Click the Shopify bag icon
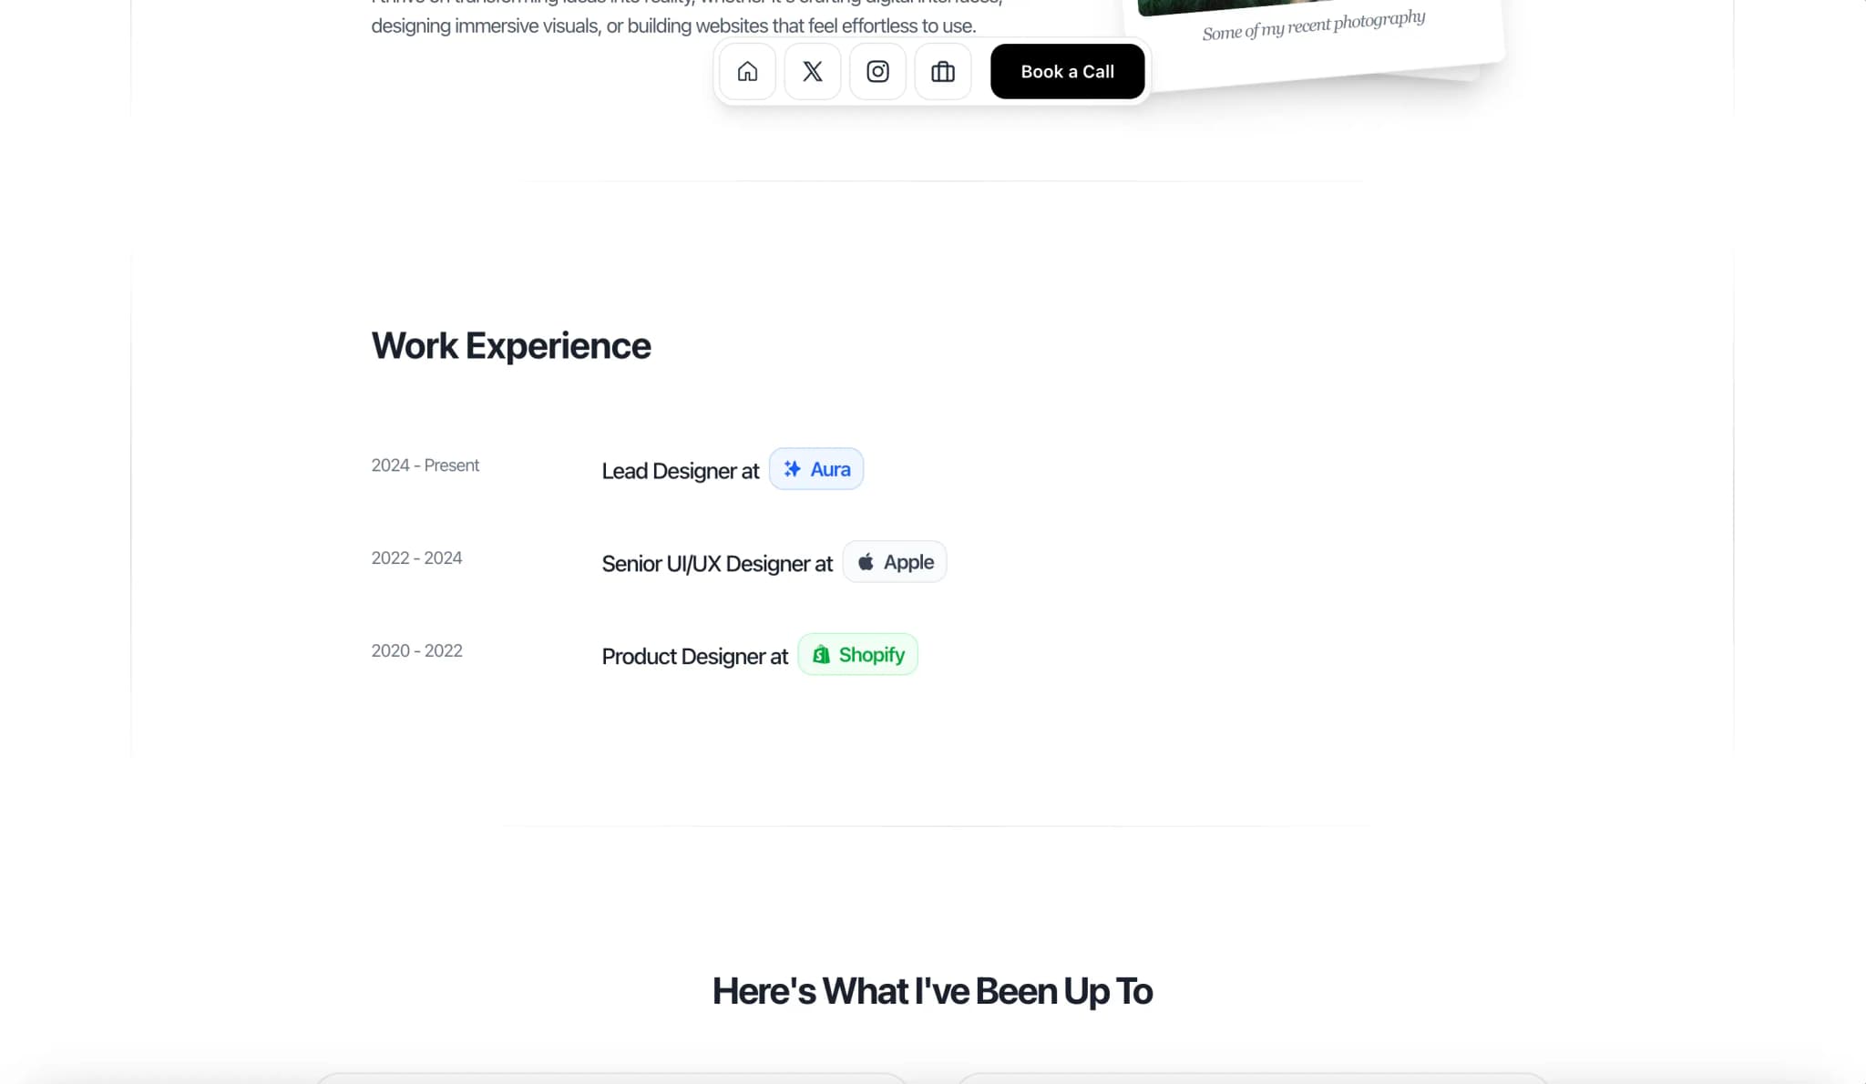The image size is (1866, 1084). click(819, 654)
